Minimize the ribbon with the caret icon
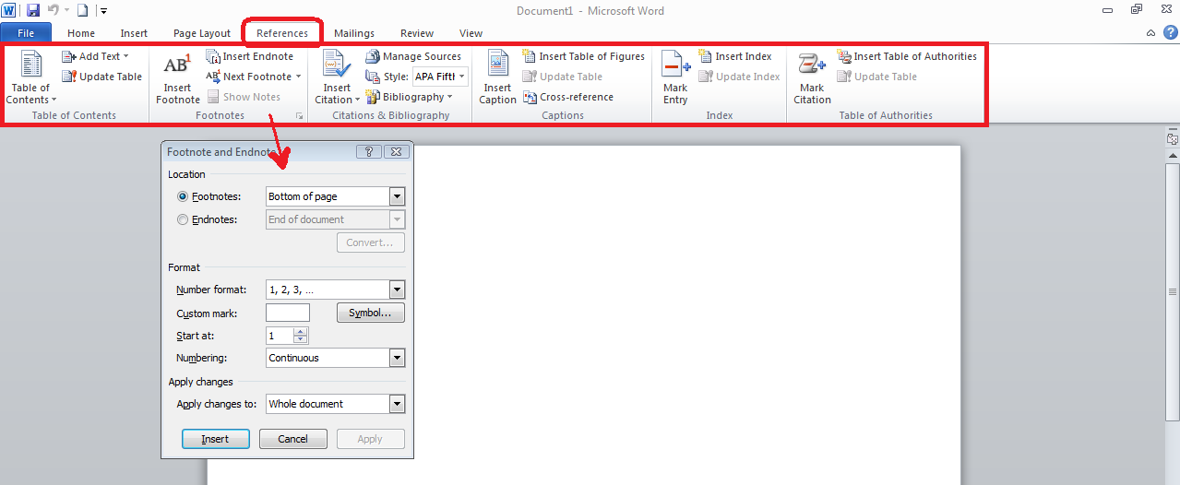This screenshot has height=485, width=1180. [1150, 33]
